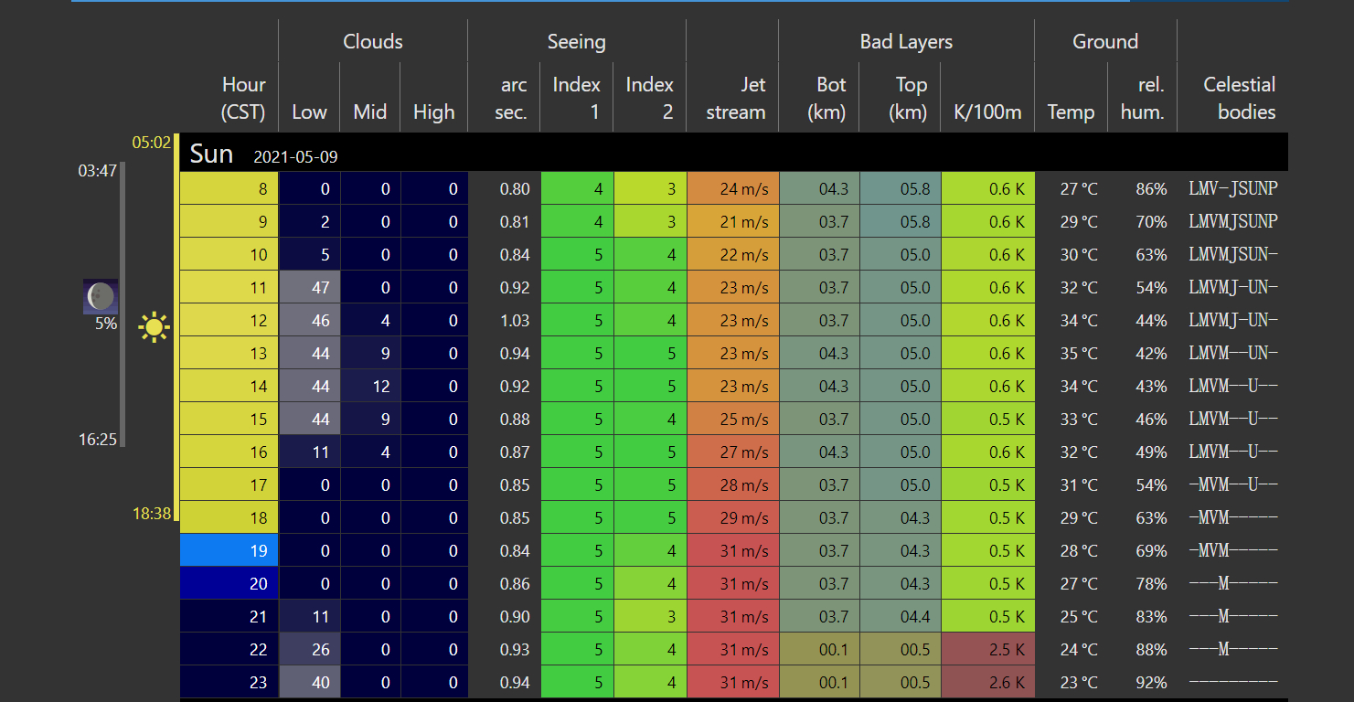Click the 30 °C temperature value
This screenshot has width=1354, height=702.
point(1079,255)
